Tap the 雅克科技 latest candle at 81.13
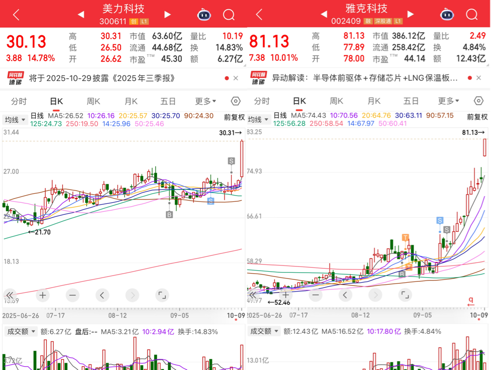This screenshot has width=494, height=370. tap(484, 147)
